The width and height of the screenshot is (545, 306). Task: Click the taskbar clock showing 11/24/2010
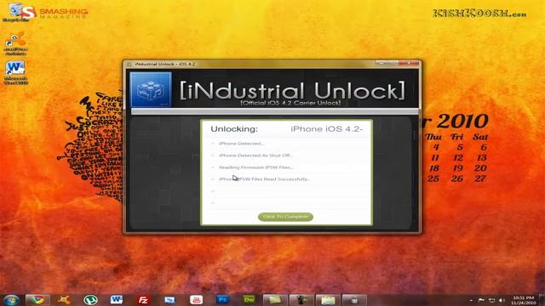tap(523, 300)
